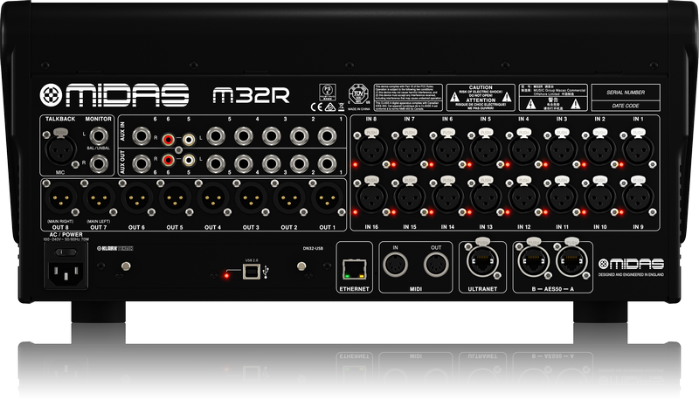Click the IN 1 XLR input socket
This screenshot has width=699, height=400.
[636, 147]
